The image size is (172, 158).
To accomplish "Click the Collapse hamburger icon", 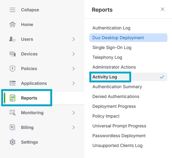I will [13, 10].
